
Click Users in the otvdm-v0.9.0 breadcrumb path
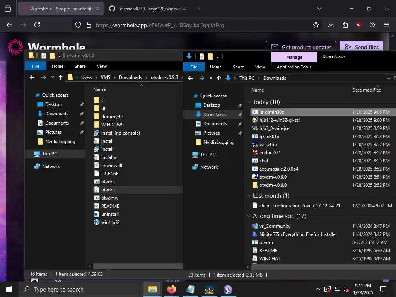pyautogui.click(x=86, y=77)
